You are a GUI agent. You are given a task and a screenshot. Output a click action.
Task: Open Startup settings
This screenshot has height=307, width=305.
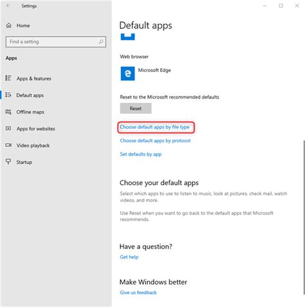click(24, 162)
